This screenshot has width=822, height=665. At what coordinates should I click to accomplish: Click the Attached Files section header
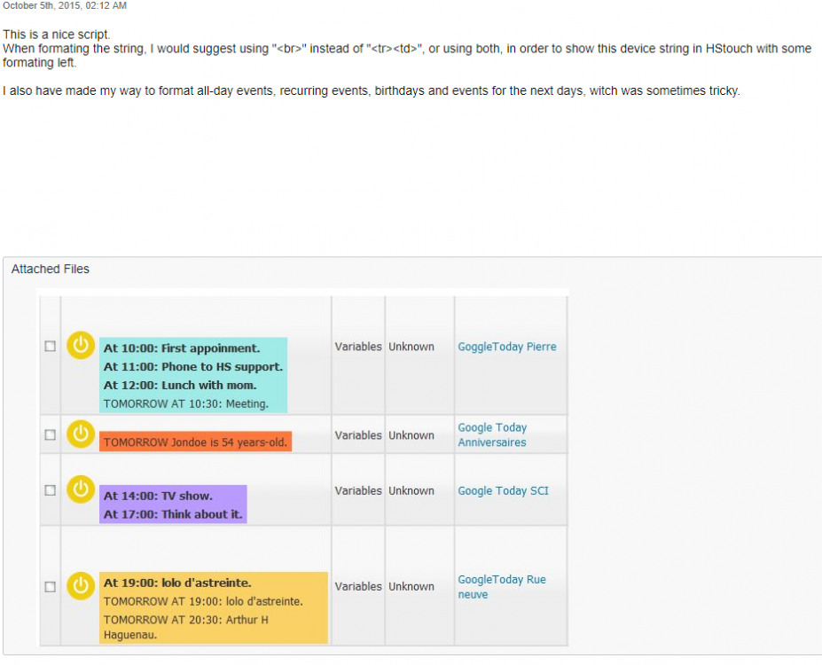[x=51, y=269]
